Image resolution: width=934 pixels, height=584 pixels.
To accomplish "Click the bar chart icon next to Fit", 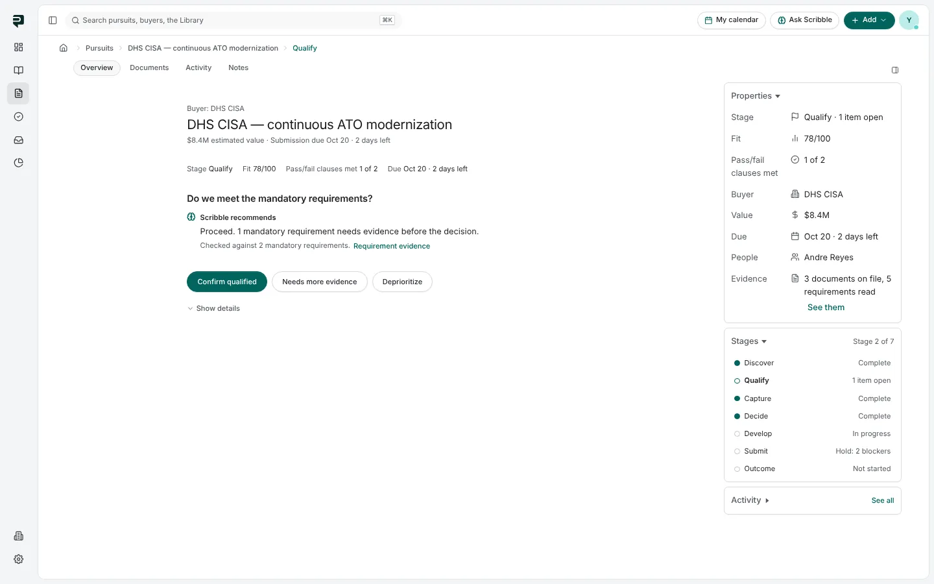I will [795, 138].
